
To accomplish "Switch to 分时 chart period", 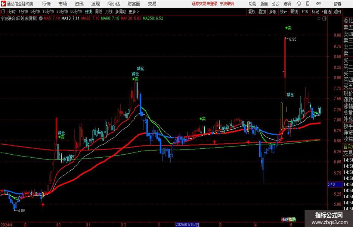I will [x=12, y=12].
